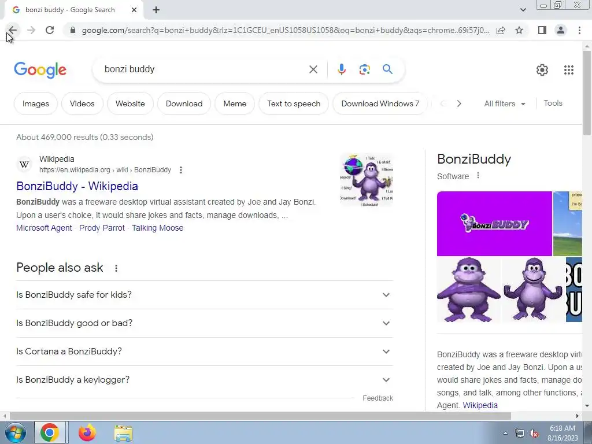Click the blue magnifying glass search icon
Viewport: 592px width, 444px height.
click(x=387, y=69)
